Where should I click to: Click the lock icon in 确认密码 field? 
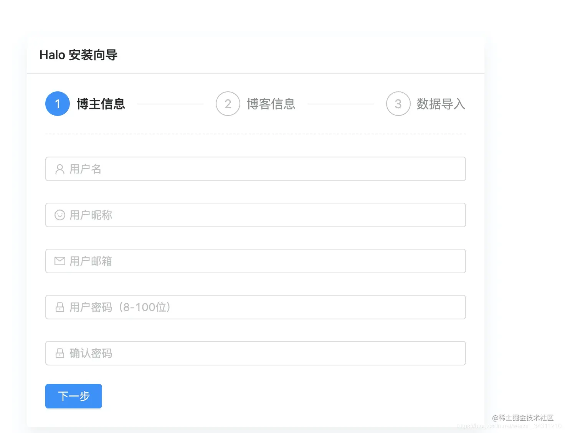(60, 353)
